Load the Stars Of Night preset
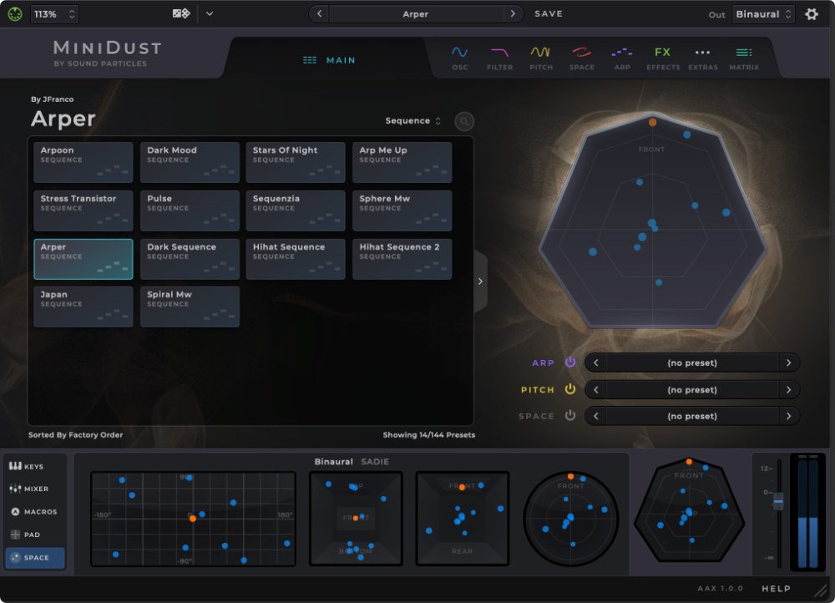 [296, 162]
